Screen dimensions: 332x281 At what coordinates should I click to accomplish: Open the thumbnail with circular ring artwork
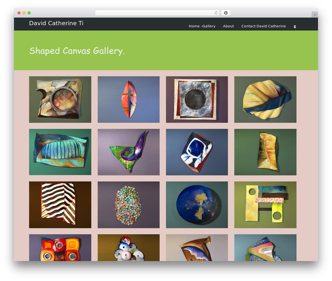(60, 100)
